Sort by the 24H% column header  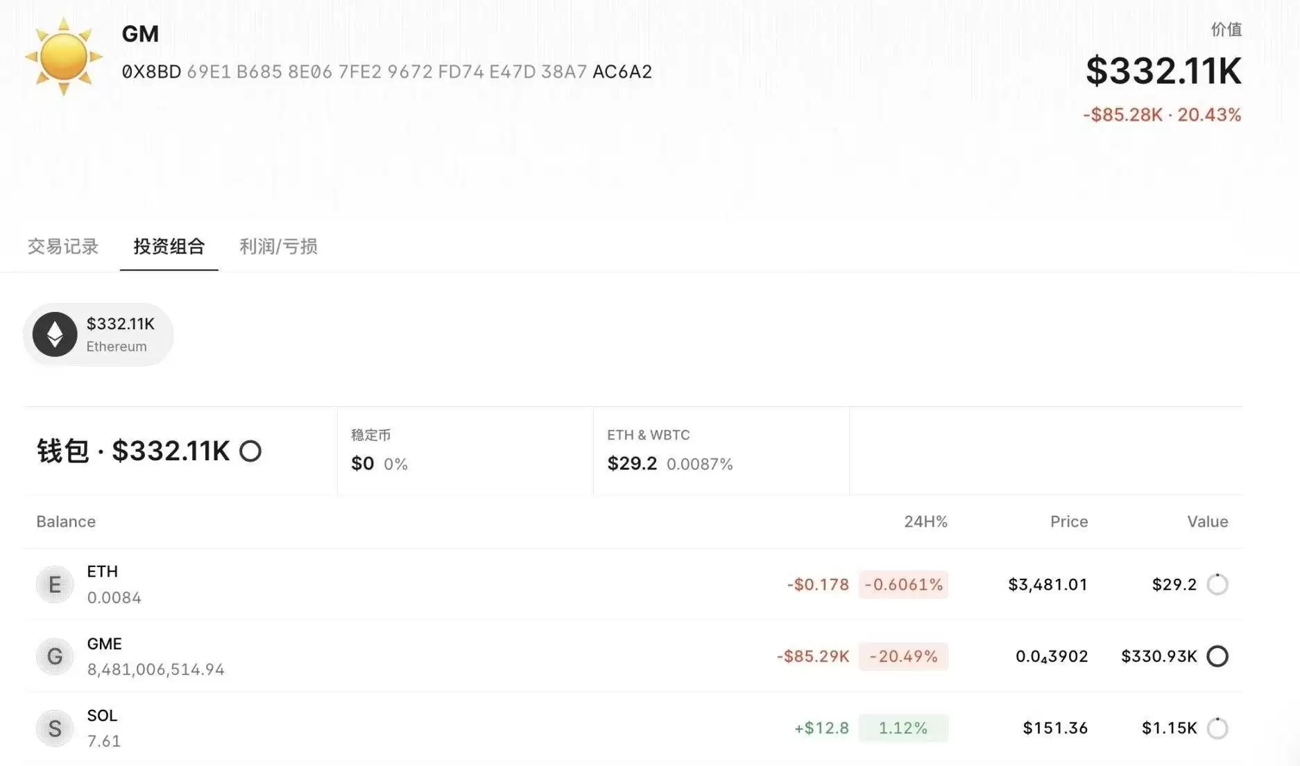(925, 522)
